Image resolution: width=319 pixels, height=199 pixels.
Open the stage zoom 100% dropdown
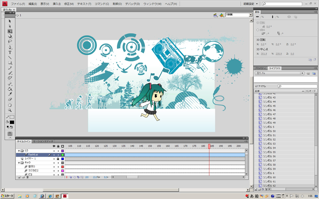(x=251, y=15)
